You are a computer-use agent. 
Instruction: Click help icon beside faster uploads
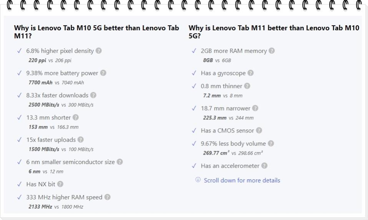(x=81, y=140)
